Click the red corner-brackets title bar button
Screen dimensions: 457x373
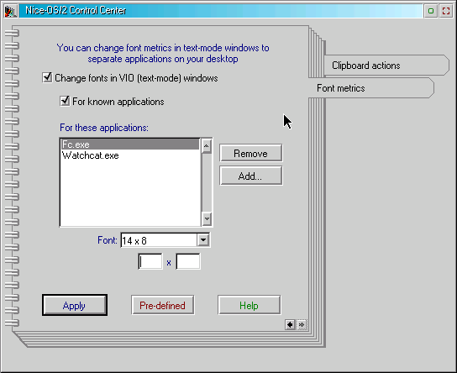446,11
